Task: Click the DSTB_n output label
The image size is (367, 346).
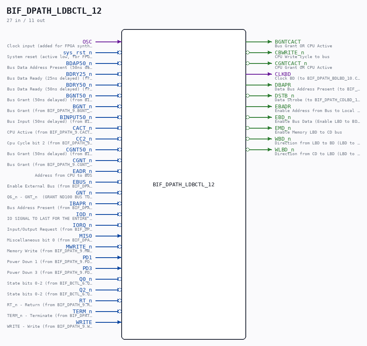Action: 285,96
